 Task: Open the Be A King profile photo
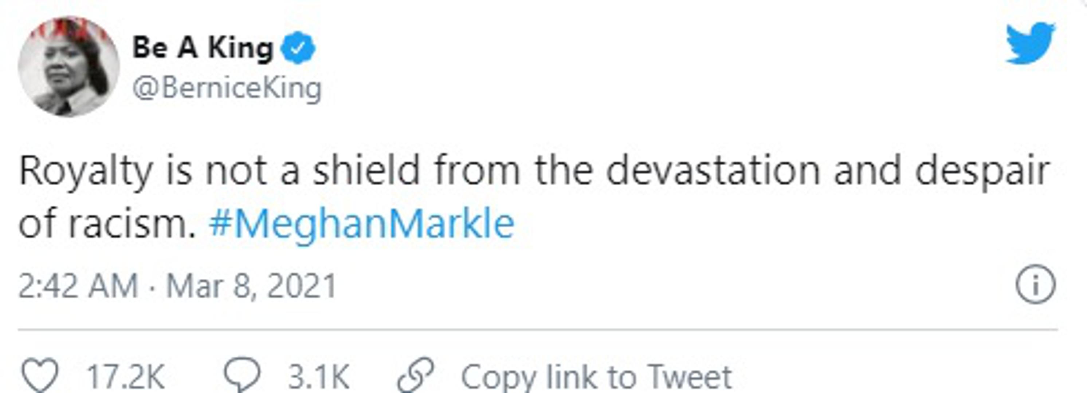pyautogui.click(x=68, y=67)
